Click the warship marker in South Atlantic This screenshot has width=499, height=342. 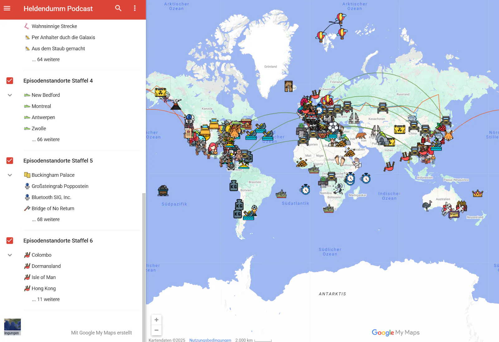pyautogui.click(x=281, y=194)
